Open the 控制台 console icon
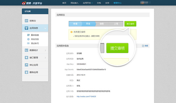This screenshot has width=176, height=103. coord(26,21)
